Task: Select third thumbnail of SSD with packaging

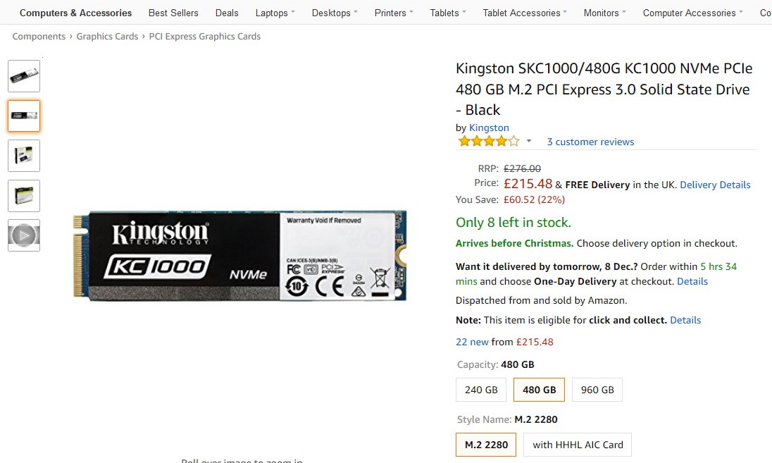Action: [24, 156]
